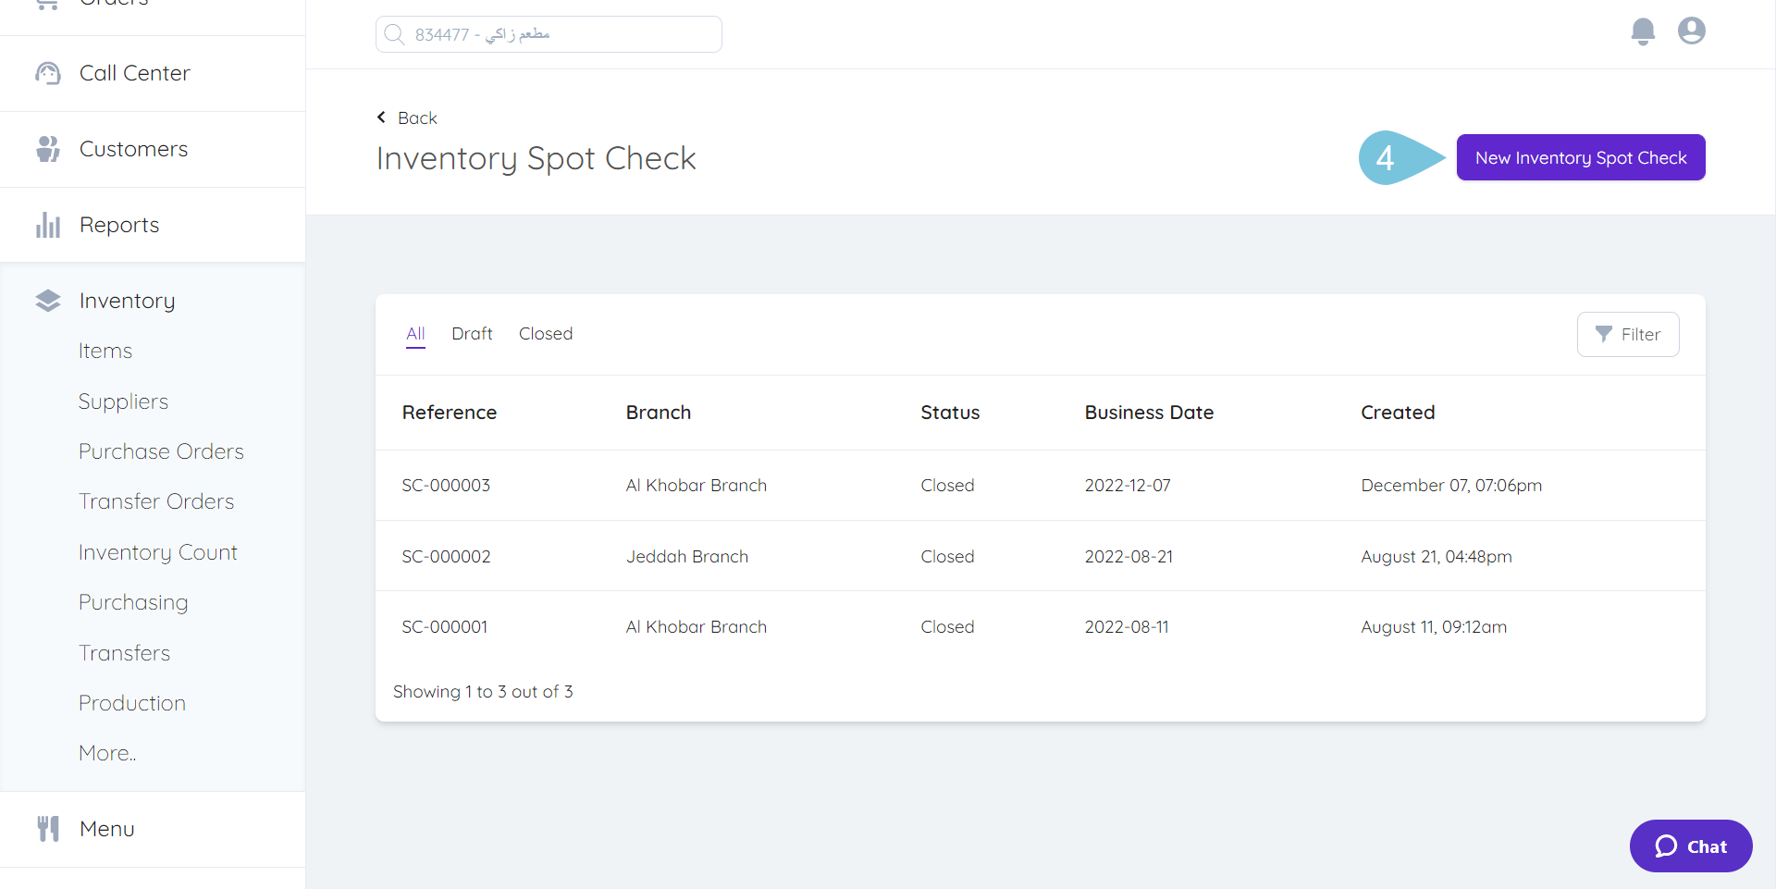Image resolution: width=1776 pixels, height=889 pixels.
Task: Select the Customers sidebar icon
Action: 48,149
